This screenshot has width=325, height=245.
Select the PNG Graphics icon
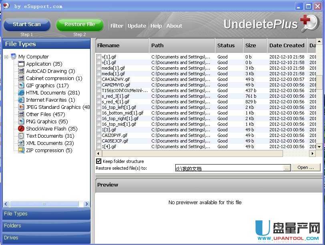pos(21,121)
